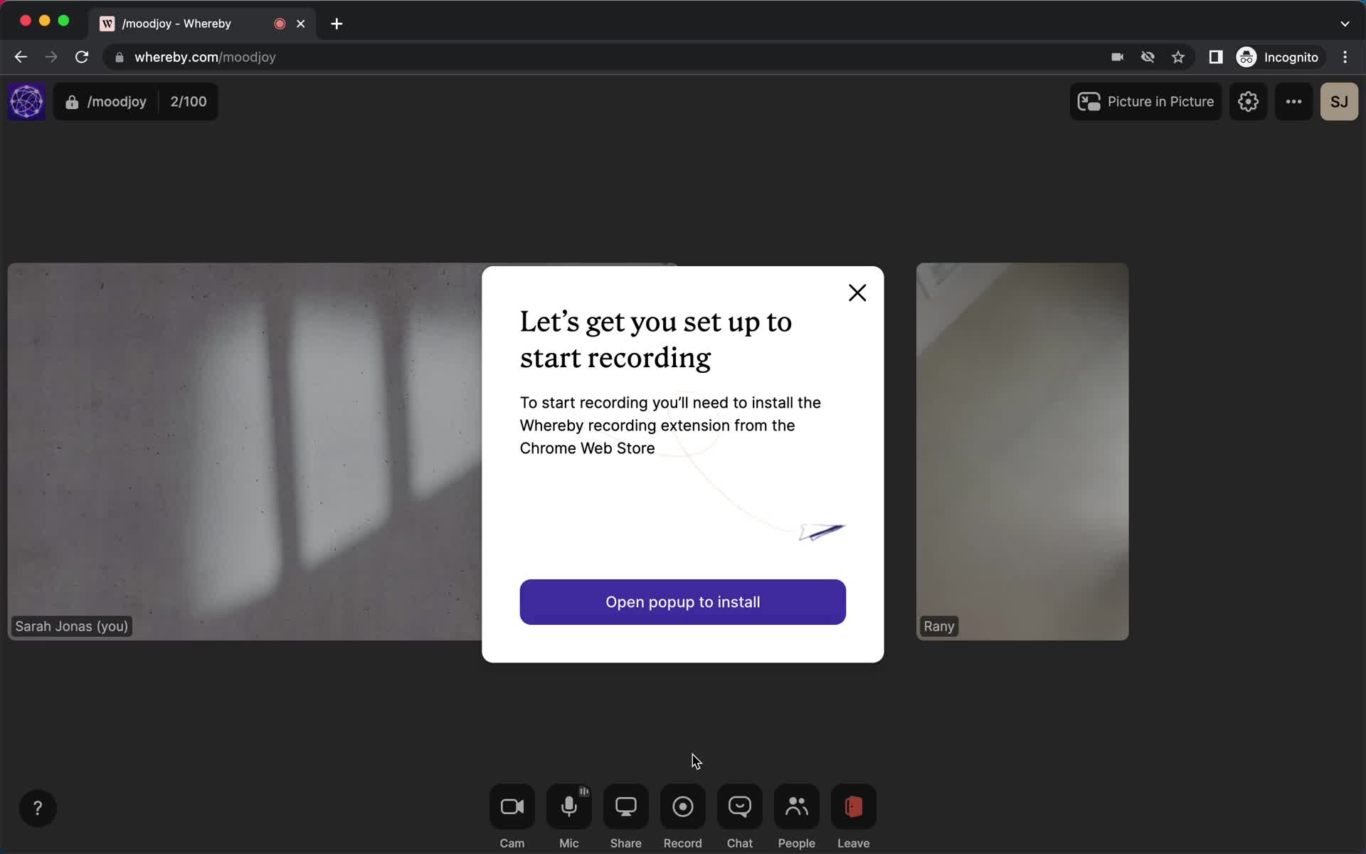
Task: Toggle the browser side panel icon
Action: coord(1216,57)
